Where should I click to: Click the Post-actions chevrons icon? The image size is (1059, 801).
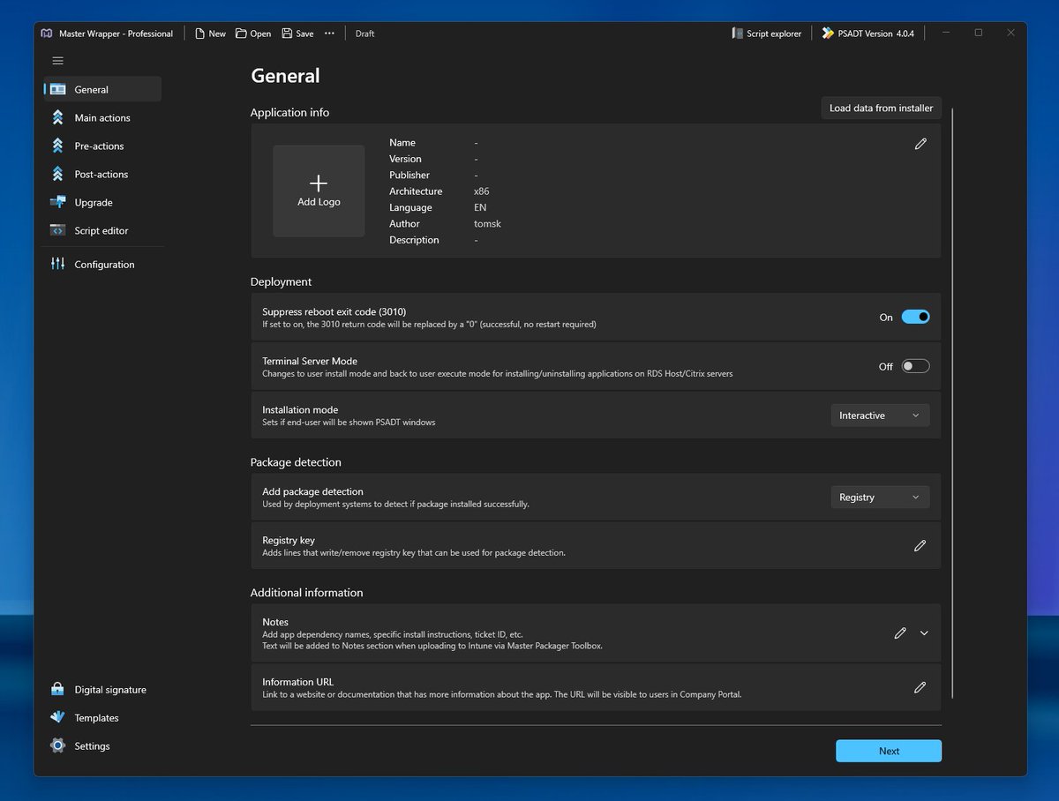57,174
